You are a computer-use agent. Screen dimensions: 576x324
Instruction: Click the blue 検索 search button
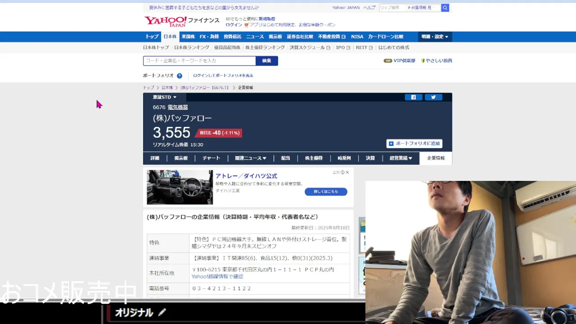(267, 61)
